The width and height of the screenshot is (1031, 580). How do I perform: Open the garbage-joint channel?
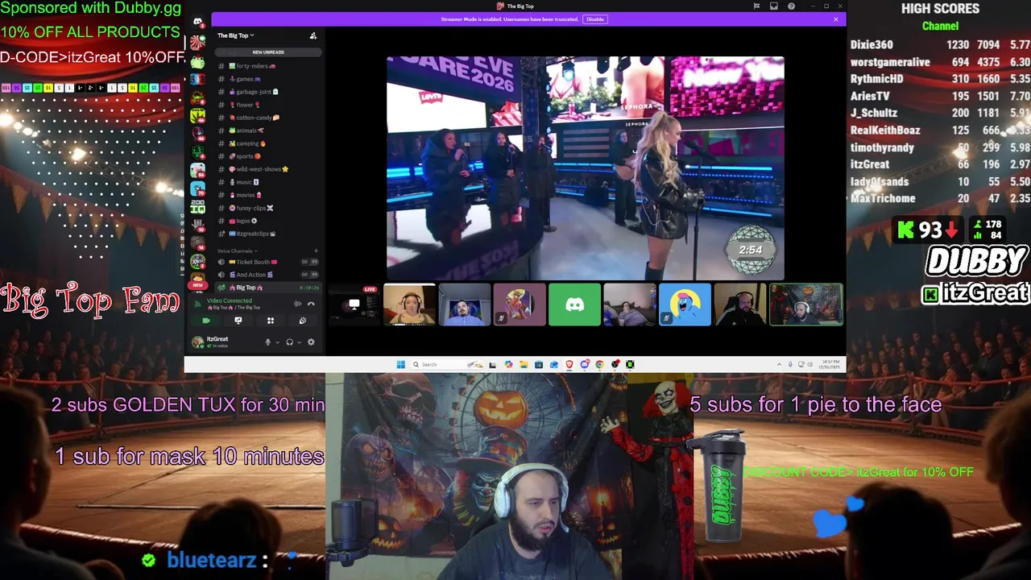tap(267, 92)
